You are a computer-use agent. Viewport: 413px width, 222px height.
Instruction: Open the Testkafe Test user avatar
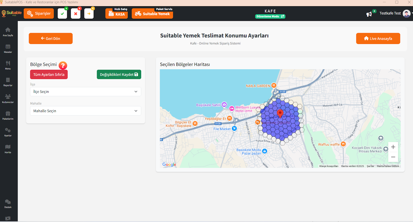coord(407,13)
